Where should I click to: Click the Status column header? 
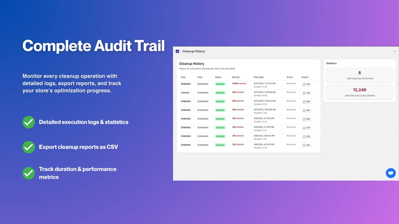point(218,77)
